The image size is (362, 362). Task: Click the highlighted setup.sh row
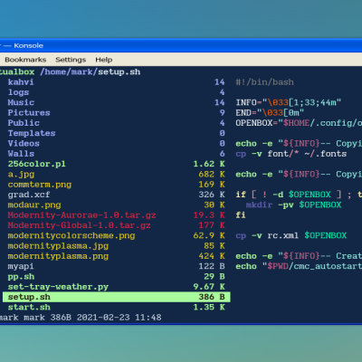116,297
